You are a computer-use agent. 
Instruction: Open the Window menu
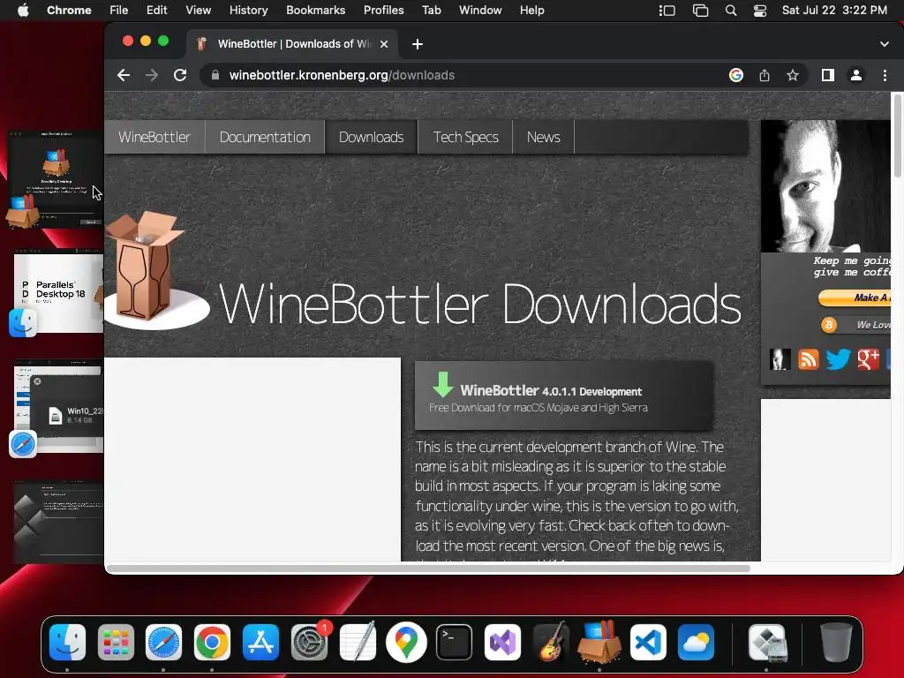pyautogui.click(x=480, y=11)
